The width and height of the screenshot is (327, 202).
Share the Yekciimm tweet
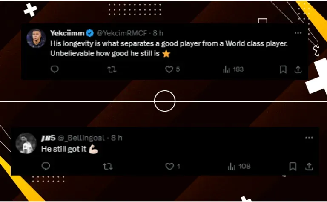298,69
